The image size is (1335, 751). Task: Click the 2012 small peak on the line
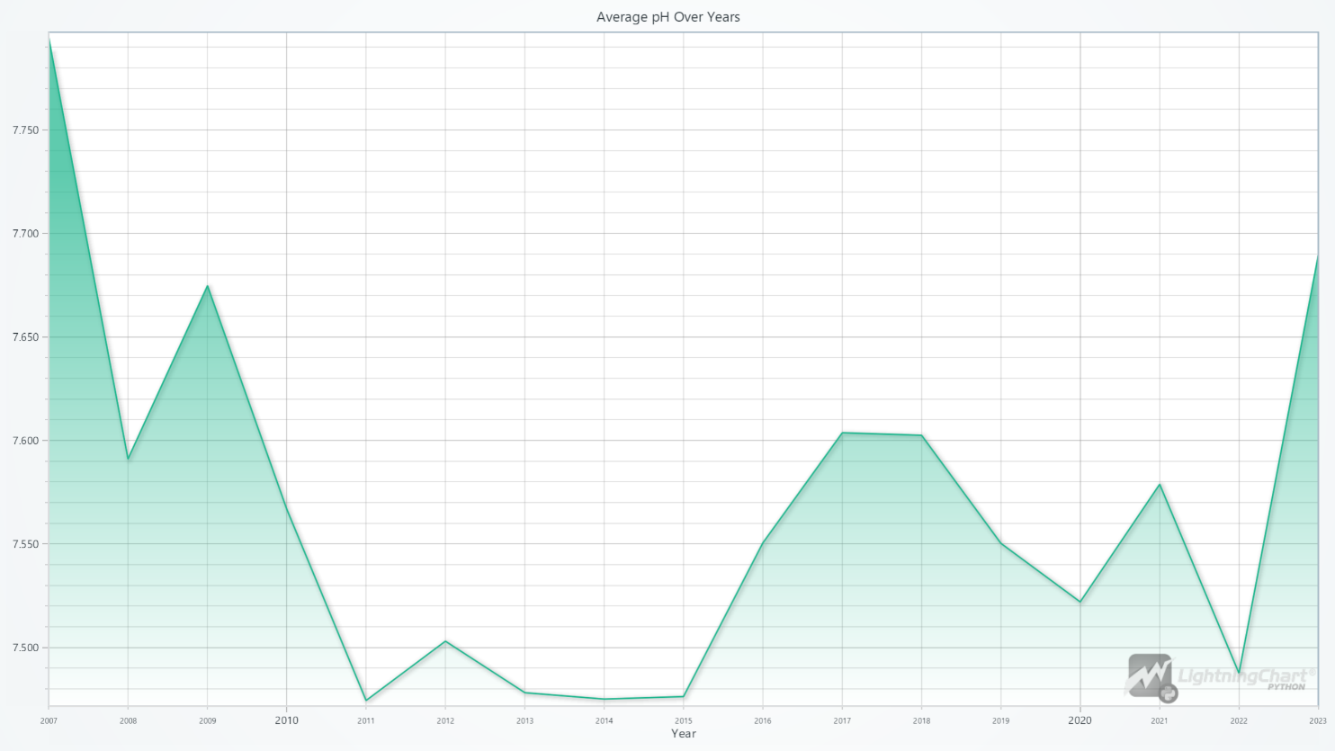click(445, 641)
